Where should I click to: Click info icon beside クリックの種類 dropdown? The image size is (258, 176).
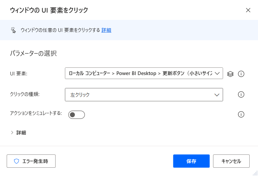tap(241, 95)
